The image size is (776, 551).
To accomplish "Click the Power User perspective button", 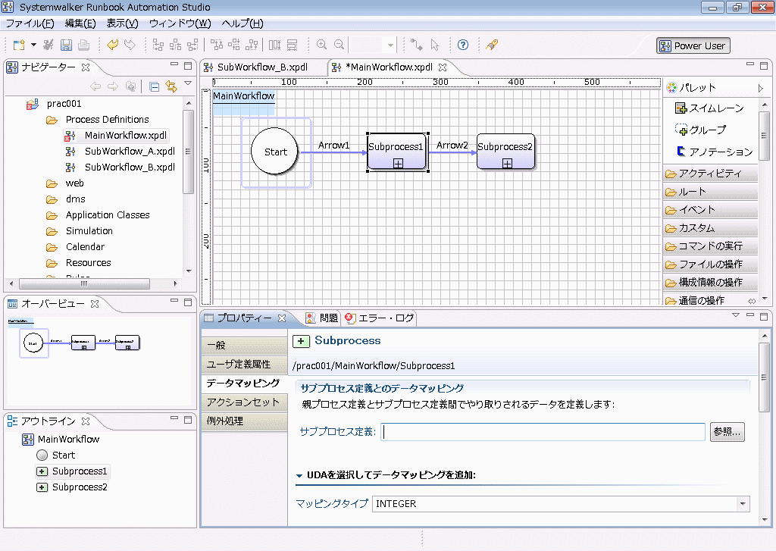I will (x=693, y=45).
